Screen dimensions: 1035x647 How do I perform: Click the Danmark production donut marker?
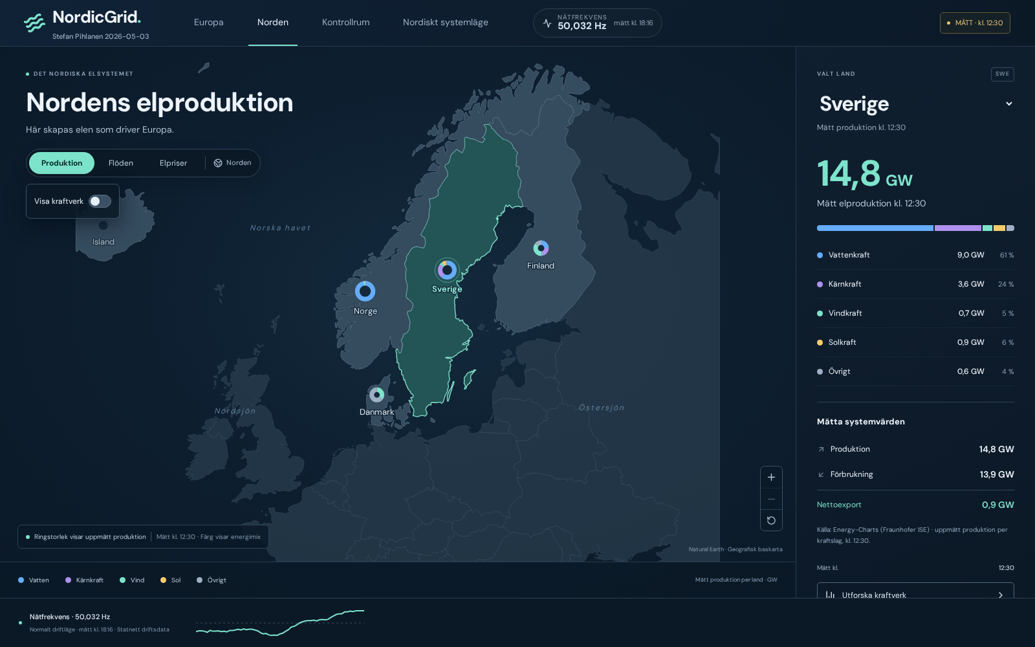[376, 394]
